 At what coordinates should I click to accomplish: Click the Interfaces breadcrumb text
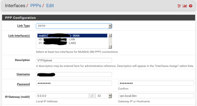click(x=15, y=6)
